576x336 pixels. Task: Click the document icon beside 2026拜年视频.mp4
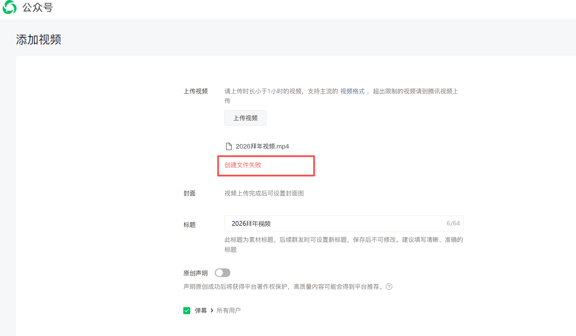pyautogui.click(x=229, y=146)
